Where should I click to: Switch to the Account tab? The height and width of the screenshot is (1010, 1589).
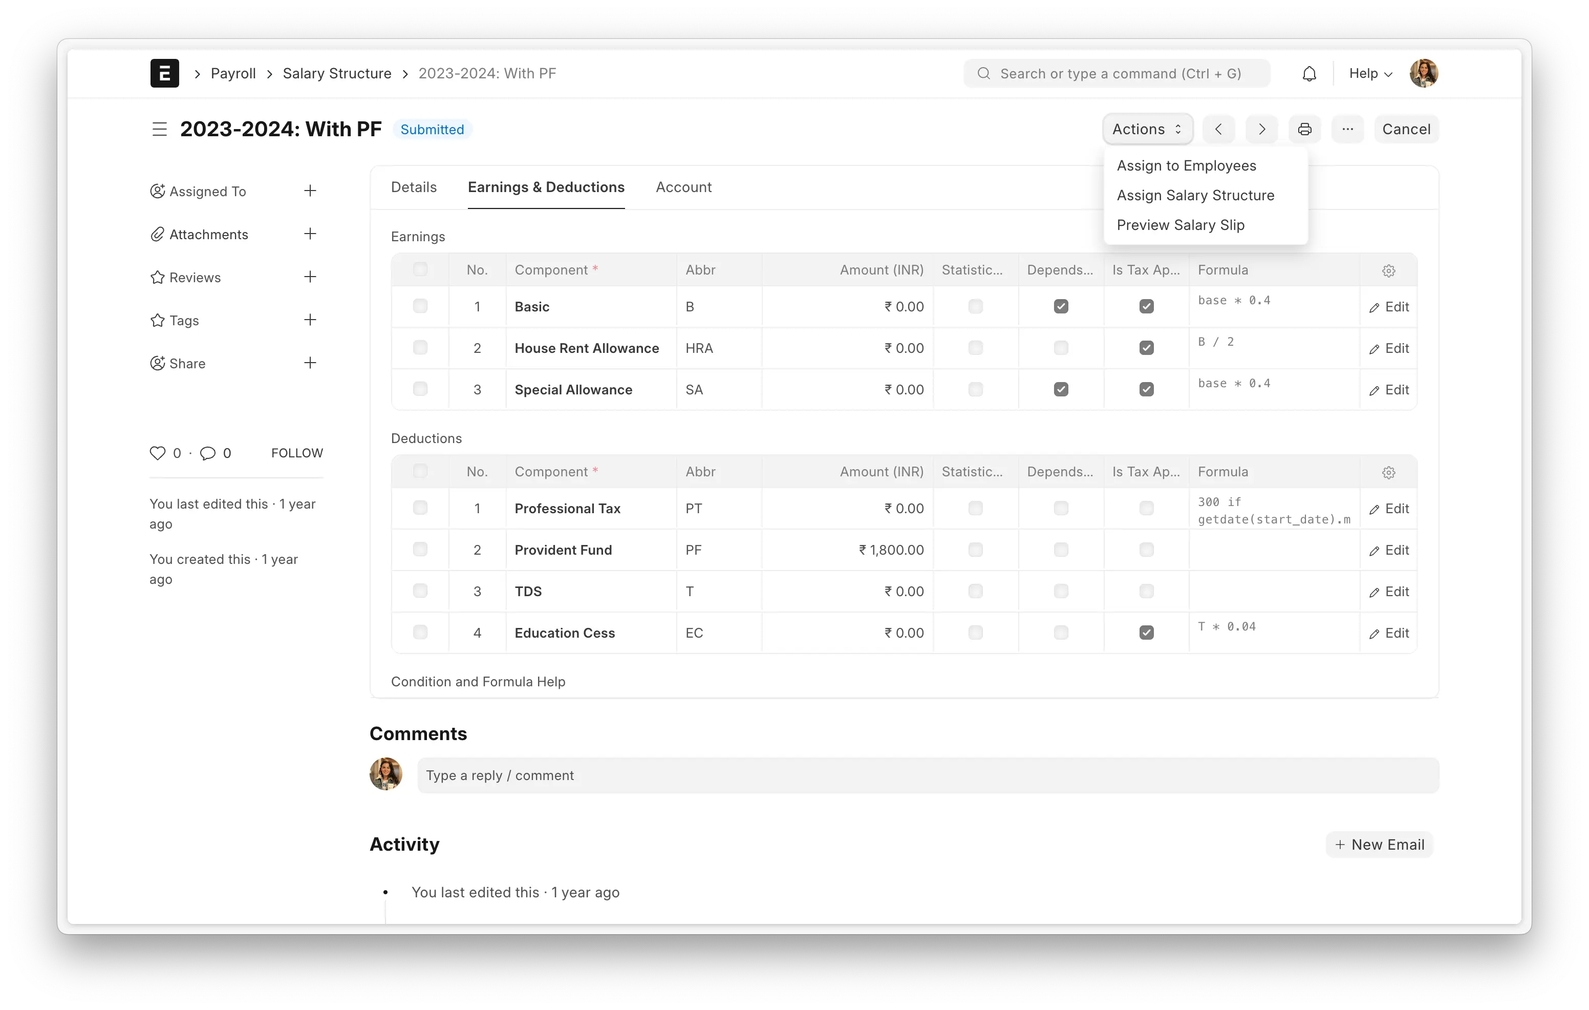click(x=683, y=187)
